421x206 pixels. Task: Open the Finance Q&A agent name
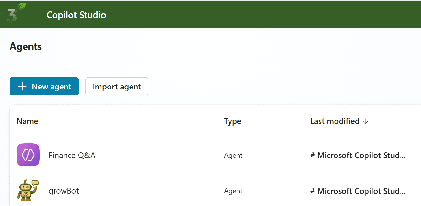point(72,156)
